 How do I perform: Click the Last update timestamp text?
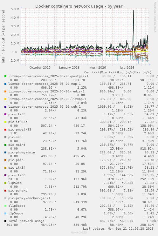(118, 229)
